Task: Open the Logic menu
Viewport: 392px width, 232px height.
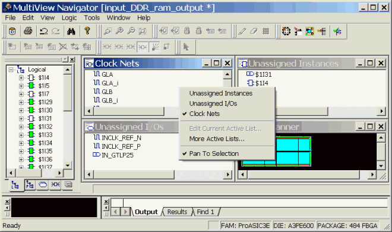Action: point(69,18)
